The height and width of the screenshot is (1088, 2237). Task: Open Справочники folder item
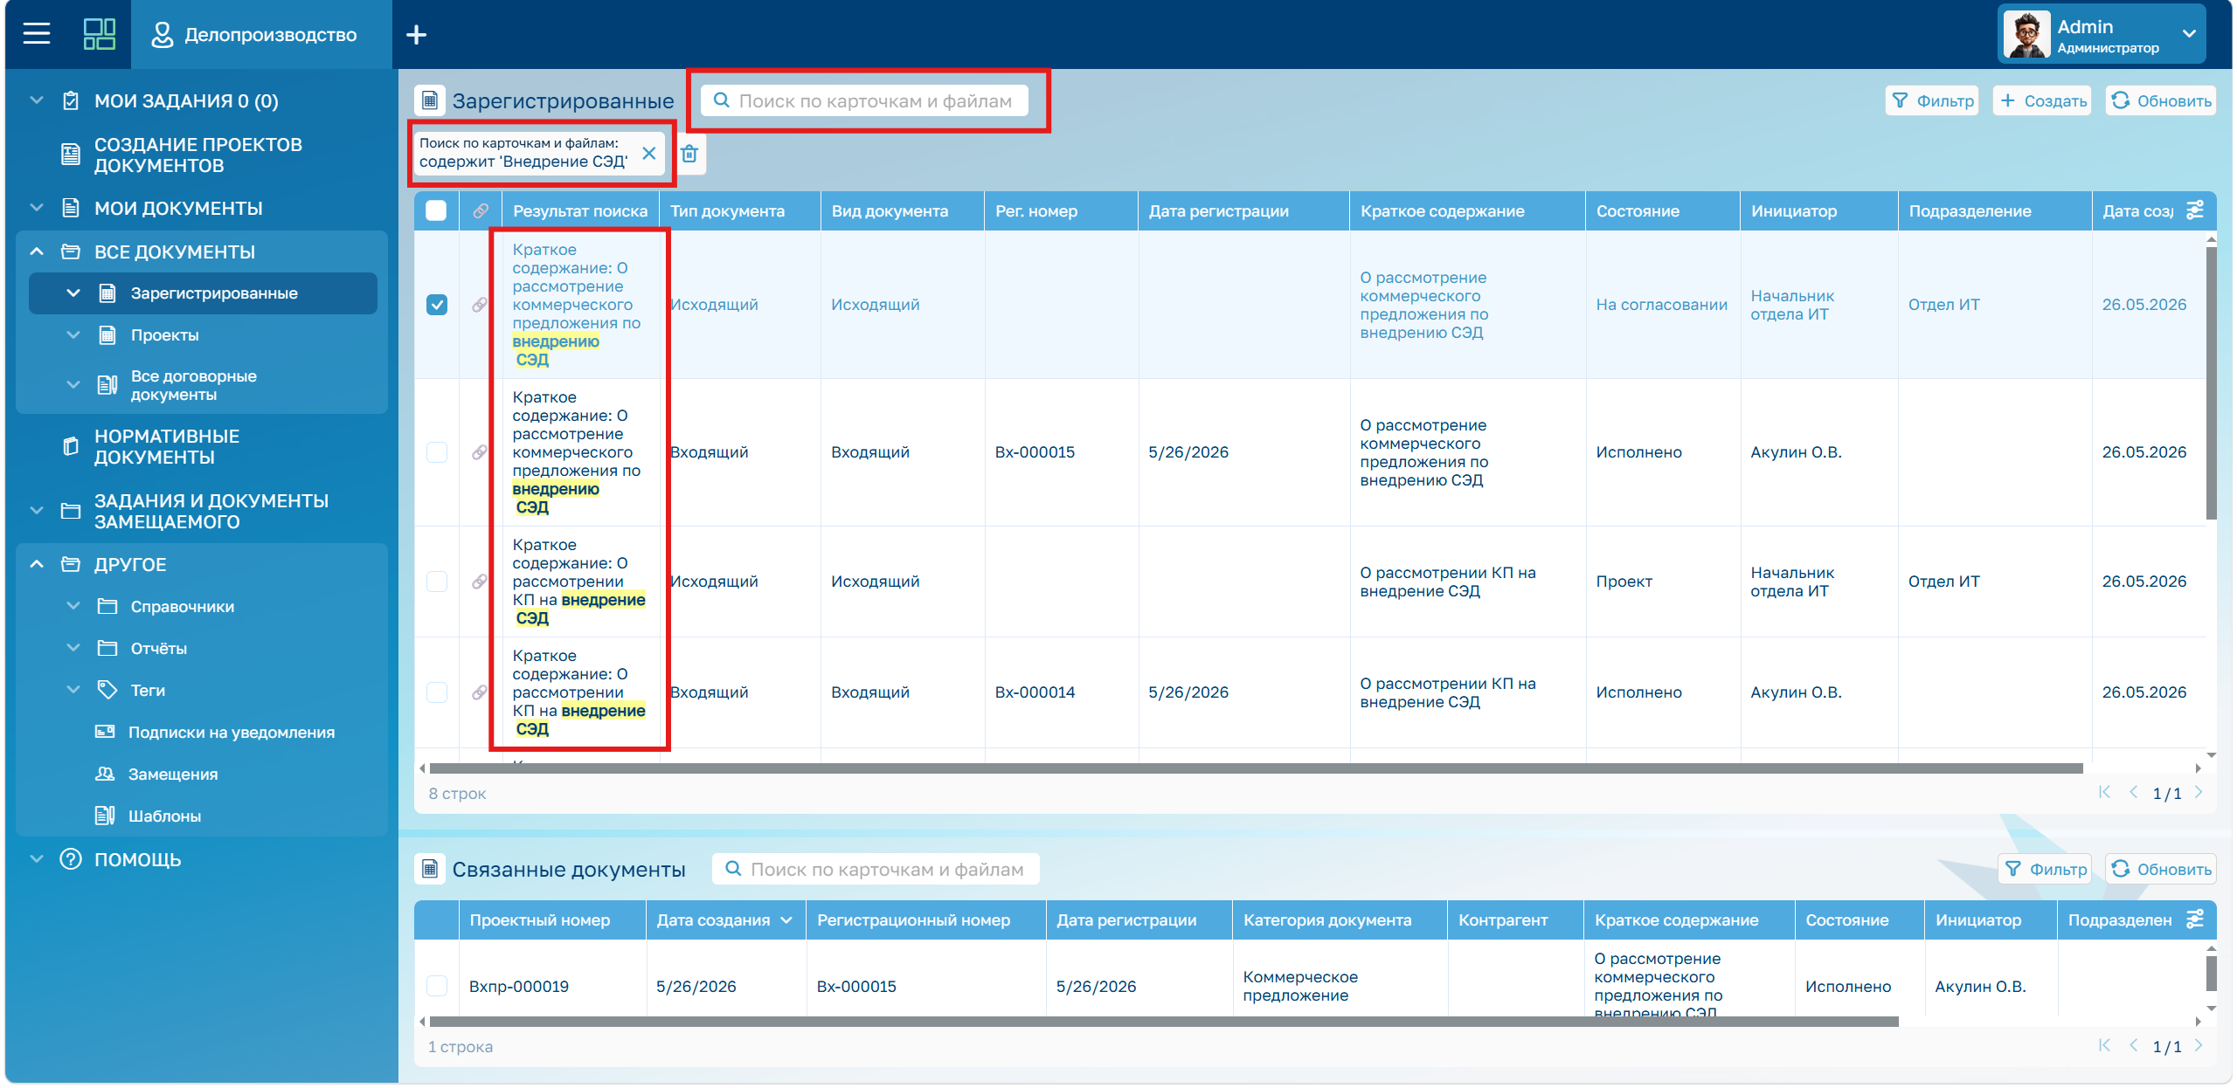coord(182,607)
